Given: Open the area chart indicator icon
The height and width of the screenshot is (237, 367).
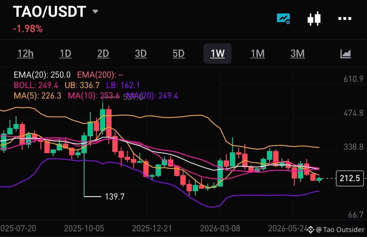Looking at the screenshot, I should (x=345, y=53).
